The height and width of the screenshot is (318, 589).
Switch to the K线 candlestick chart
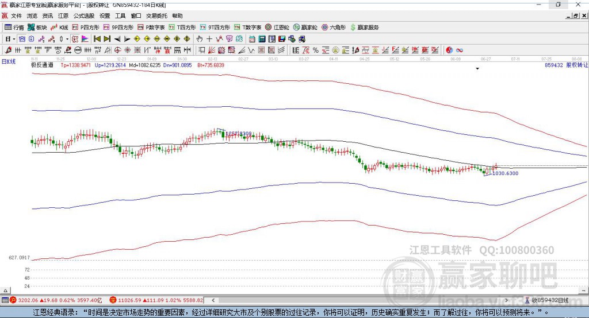pos(59,28)
